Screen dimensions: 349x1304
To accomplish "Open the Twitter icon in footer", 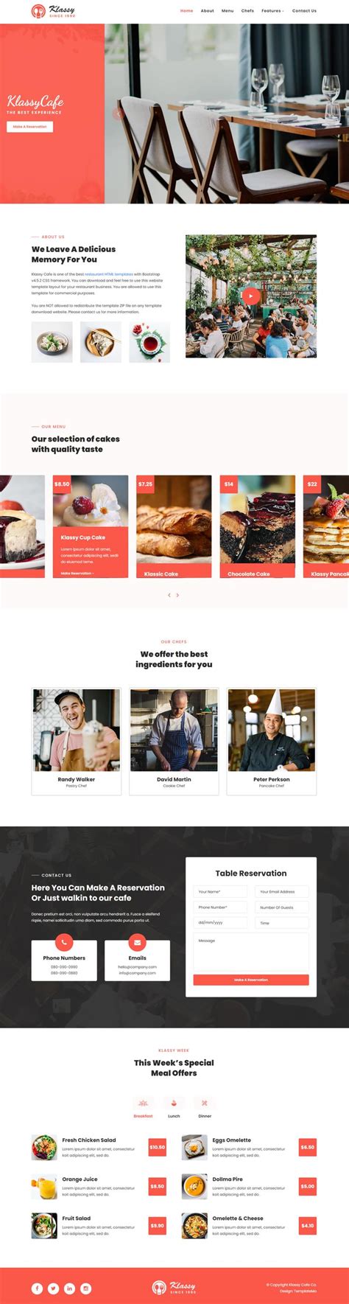I will [53, 1288].
